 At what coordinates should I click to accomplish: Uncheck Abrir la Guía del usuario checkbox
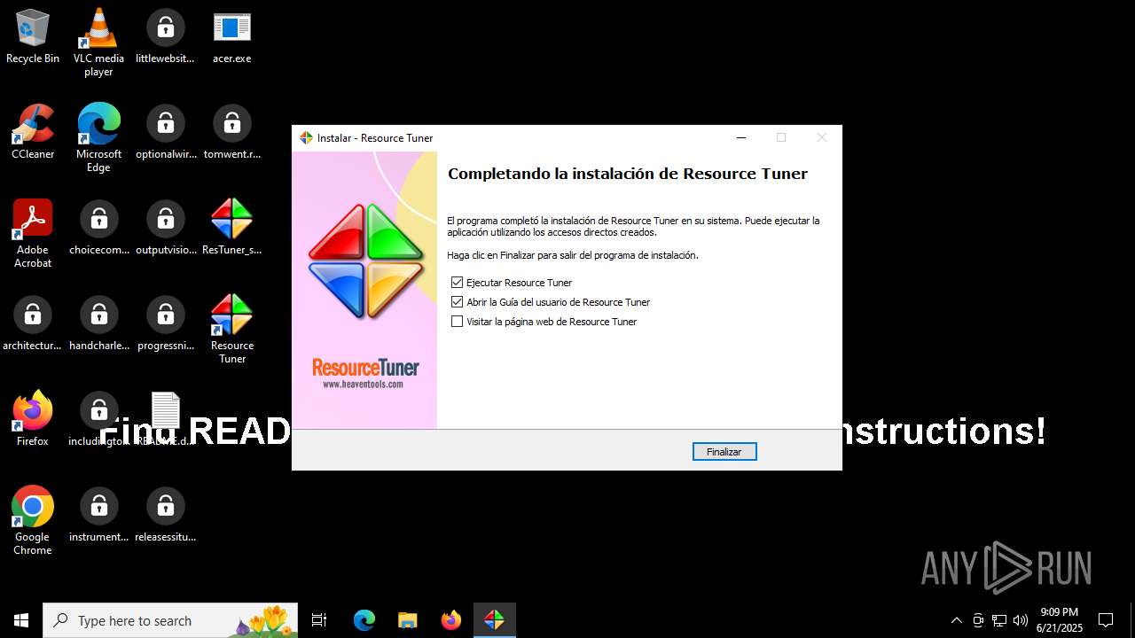pos(458,302)
